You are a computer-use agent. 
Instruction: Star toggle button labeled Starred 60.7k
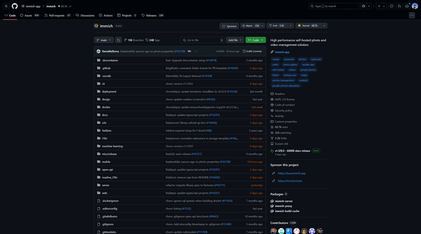308,26
